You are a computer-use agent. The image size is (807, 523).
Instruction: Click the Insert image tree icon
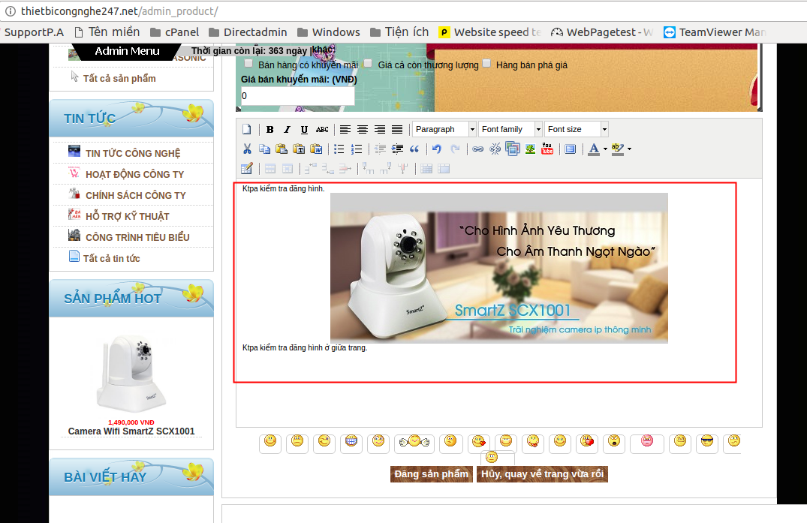530,149
